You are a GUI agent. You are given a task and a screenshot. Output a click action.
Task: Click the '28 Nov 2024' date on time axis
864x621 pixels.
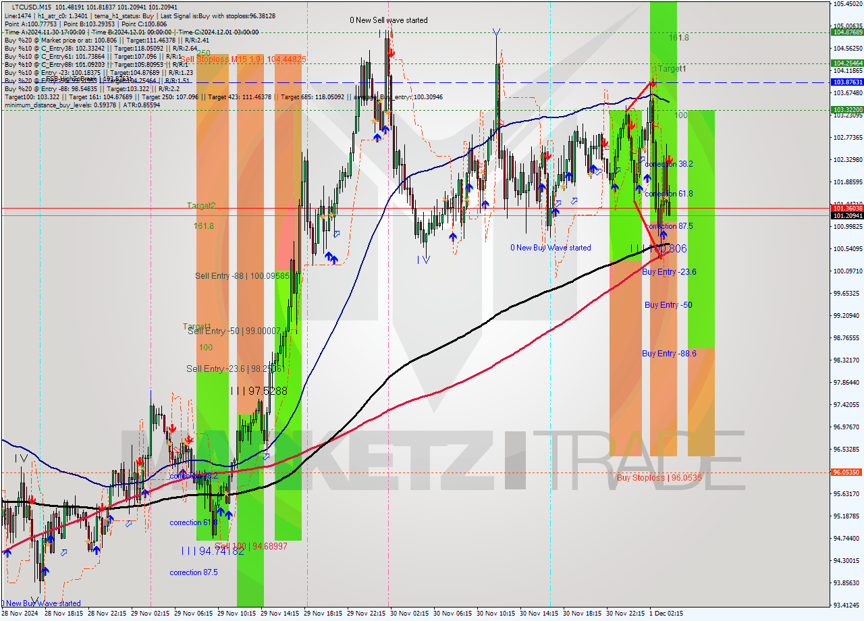point(20,614)
